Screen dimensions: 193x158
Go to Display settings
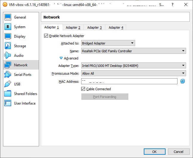(x=21, y=36)
